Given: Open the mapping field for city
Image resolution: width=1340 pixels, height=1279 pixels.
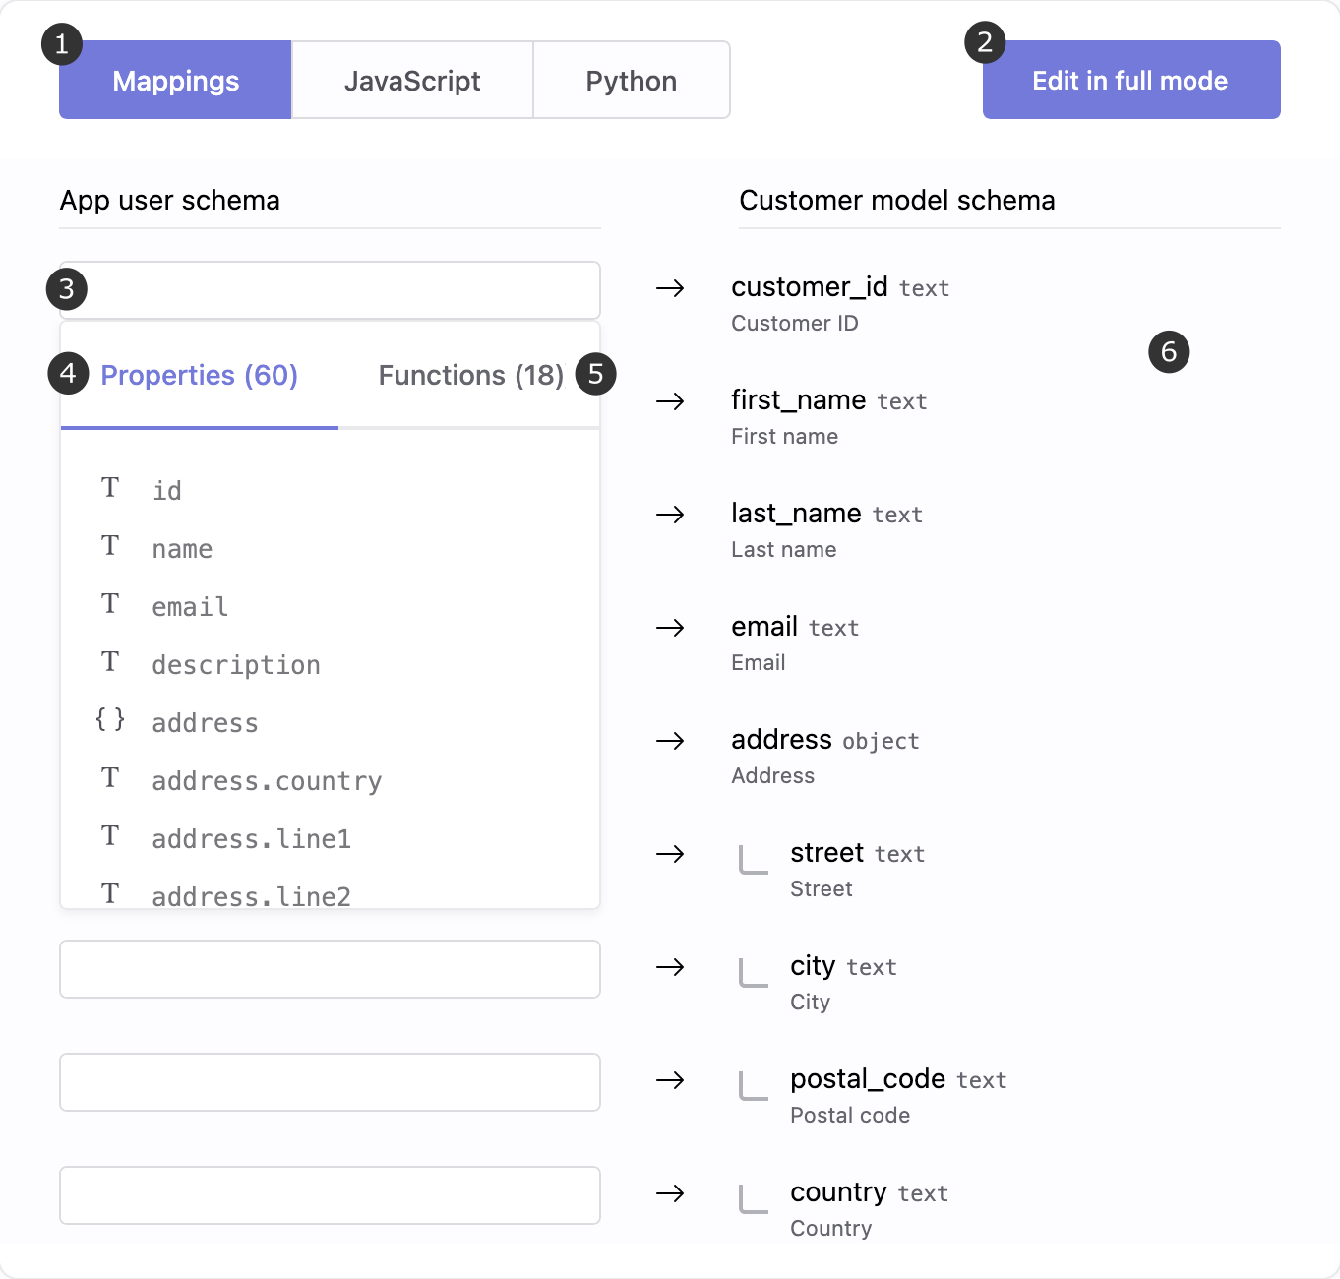Looking at the screenshot, I should (330, 969).
